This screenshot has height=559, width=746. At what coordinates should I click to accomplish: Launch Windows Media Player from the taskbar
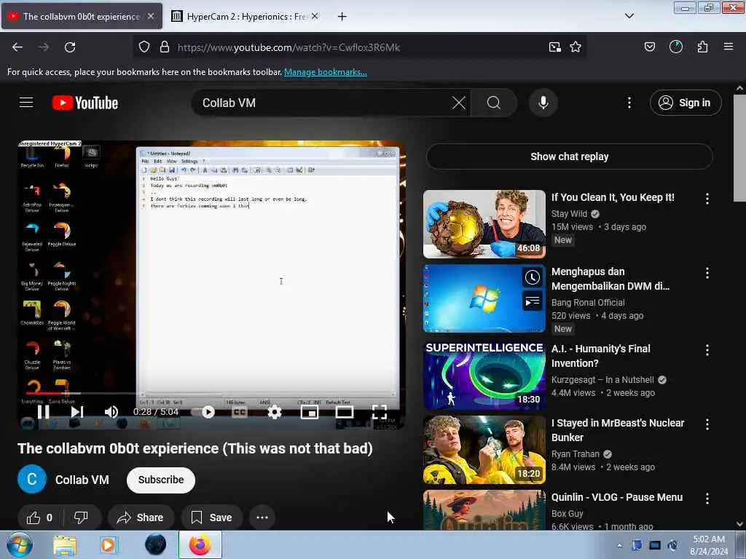[x=108, y=545]
